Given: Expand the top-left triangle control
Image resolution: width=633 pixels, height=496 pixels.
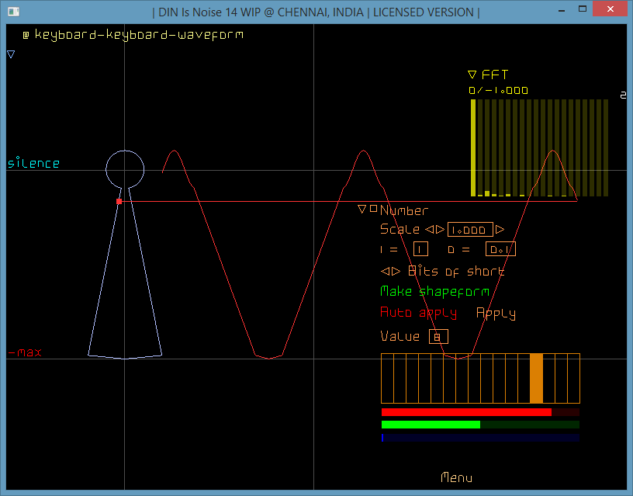Looking at the screenshot, I should coord(10,54).
